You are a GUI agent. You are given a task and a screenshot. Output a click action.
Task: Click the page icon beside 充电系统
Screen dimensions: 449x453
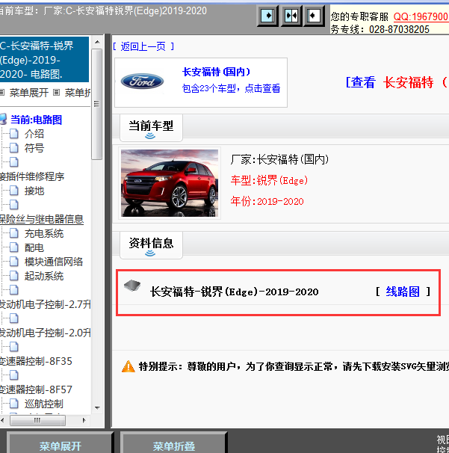pyautogui.click(x=14, y=233)
